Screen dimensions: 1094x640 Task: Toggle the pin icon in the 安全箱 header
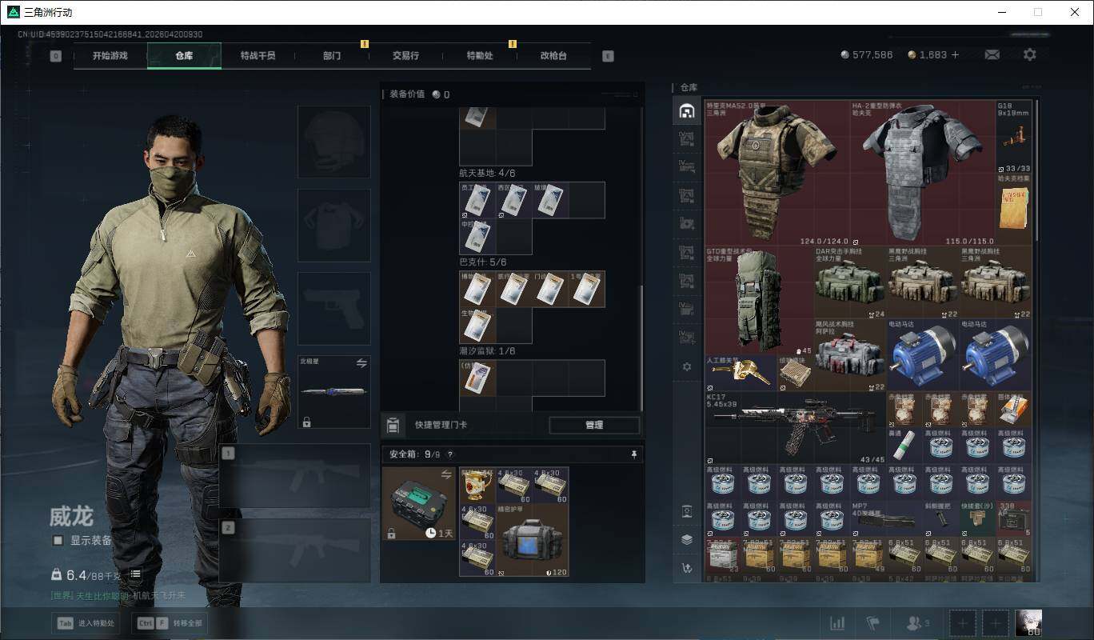634,454
